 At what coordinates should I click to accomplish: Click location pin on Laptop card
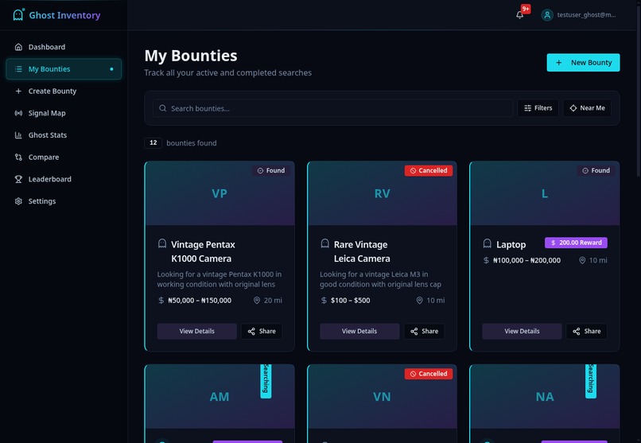pos(582,260)
